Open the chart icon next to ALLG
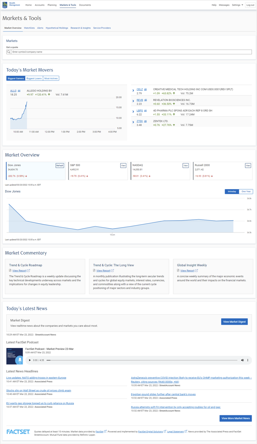257x444 pixels. click(x=19, y=91)
